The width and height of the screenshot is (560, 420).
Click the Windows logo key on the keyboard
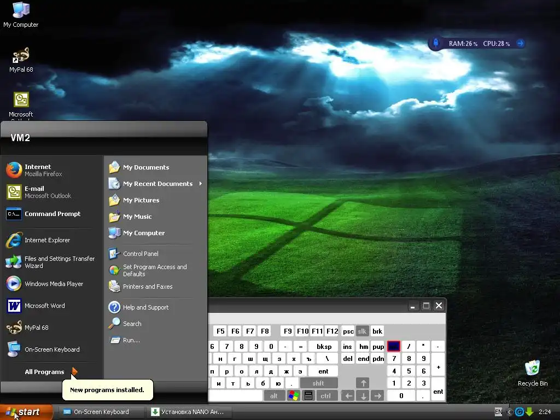click(294, 396)
